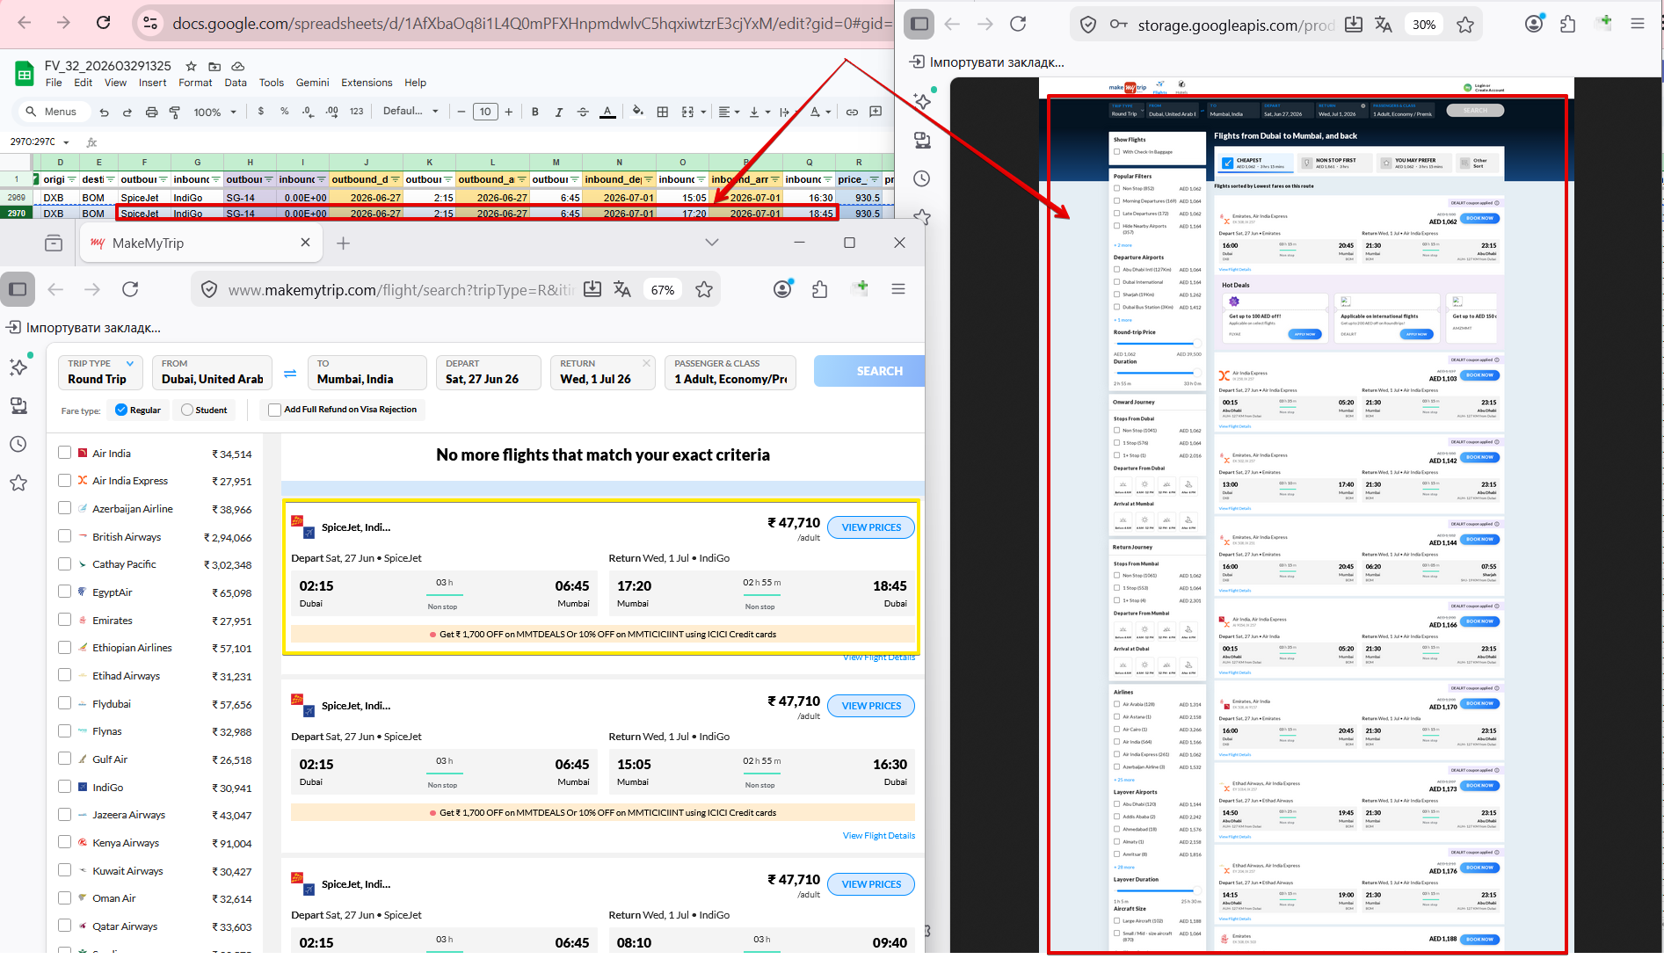Expand the MakeMyTrip tab list chevron

tap(712, 243)
